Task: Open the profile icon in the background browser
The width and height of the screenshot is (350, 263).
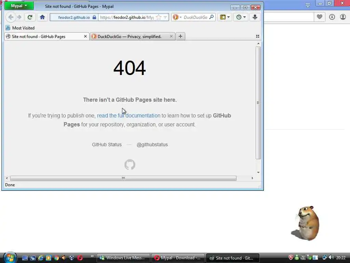Action: [343, 17]
